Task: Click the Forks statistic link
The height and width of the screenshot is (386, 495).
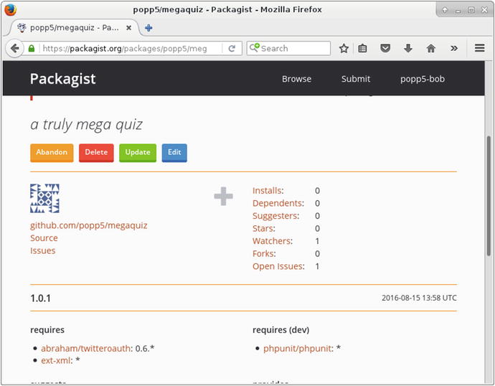Action: (x=264, y=254)
